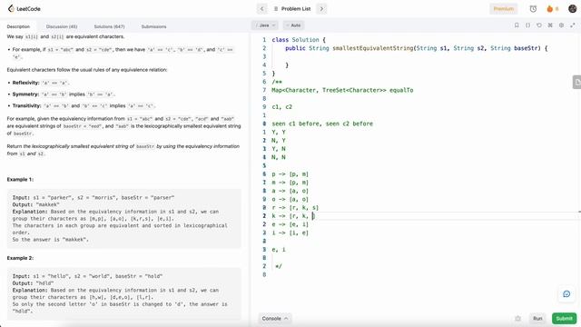This screenshot has width=581, height=327.
Task: Click the 'N, N' comment line
Action: [279, 157]
